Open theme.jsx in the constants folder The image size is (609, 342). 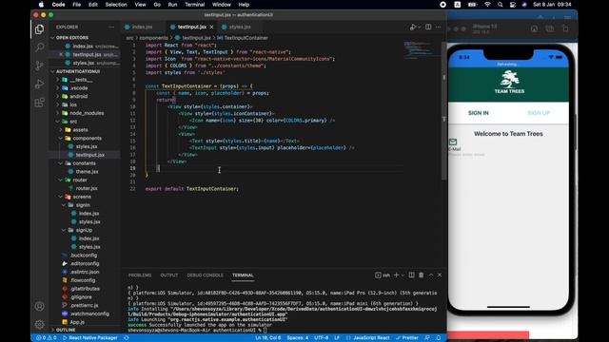(87, 171)
